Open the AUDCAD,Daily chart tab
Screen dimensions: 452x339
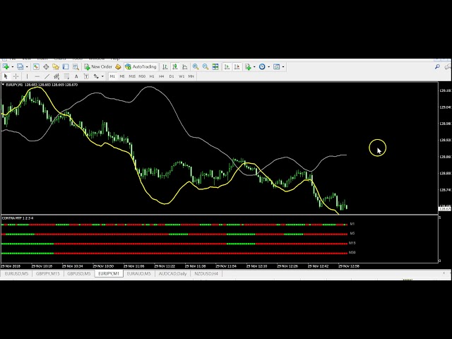click(172, 273)
